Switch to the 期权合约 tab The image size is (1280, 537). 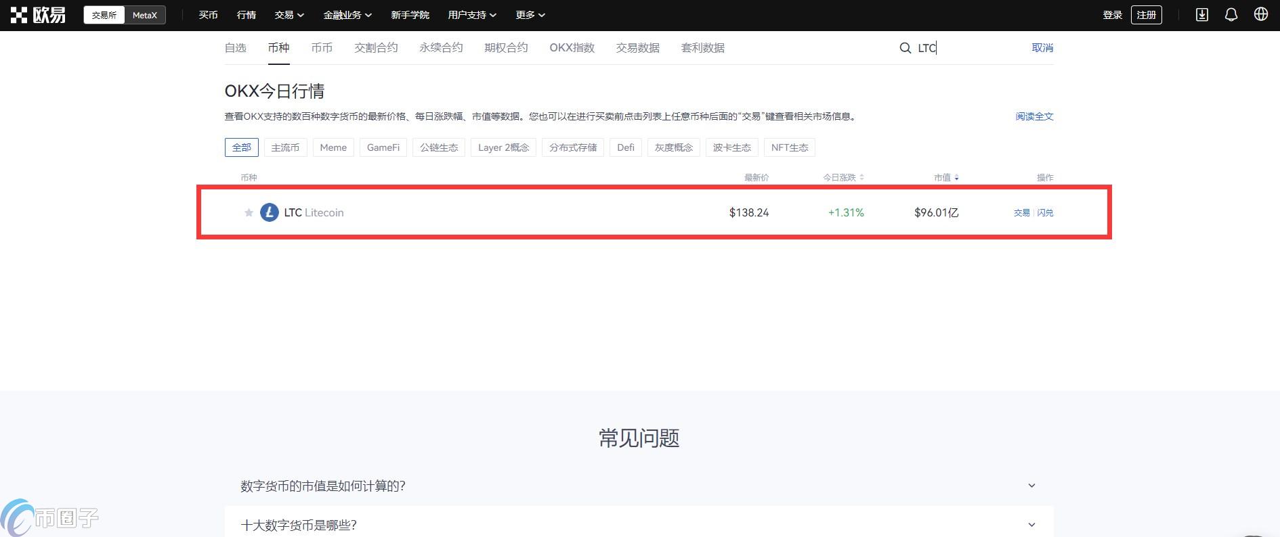pos(506,48)
